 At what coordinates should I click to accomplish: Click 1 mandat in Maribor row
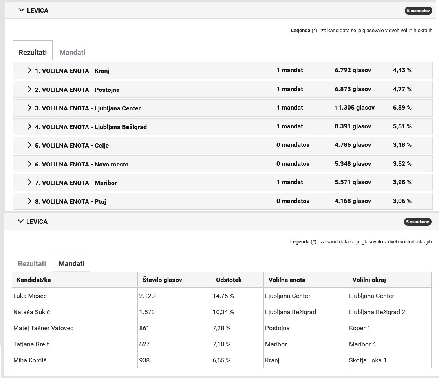coord(290,182)
